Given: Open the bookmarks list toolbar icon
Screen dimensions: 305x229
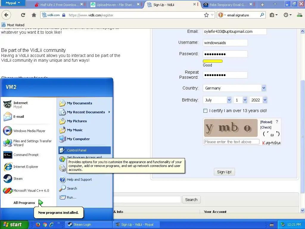Looking at the screenshot, I should 273,15.
